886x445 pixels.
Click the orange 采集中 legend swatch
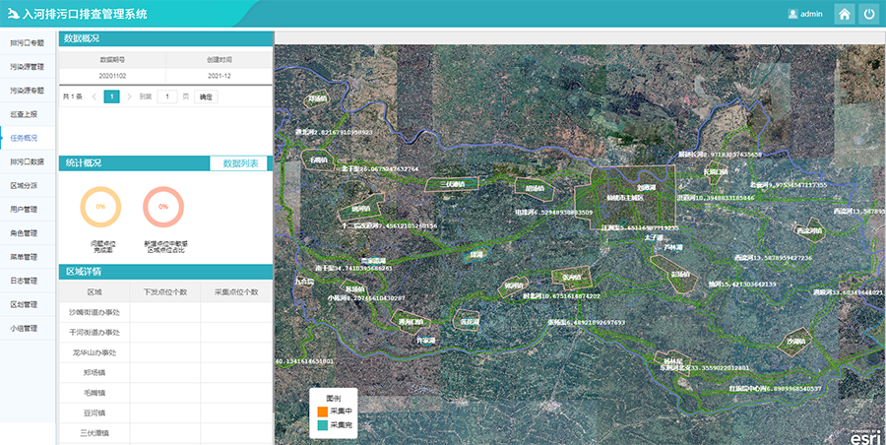point(321,410)
